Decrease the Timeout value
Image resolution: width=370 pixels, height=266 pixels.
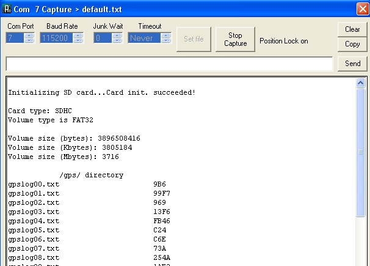click(x=166, y=40)
